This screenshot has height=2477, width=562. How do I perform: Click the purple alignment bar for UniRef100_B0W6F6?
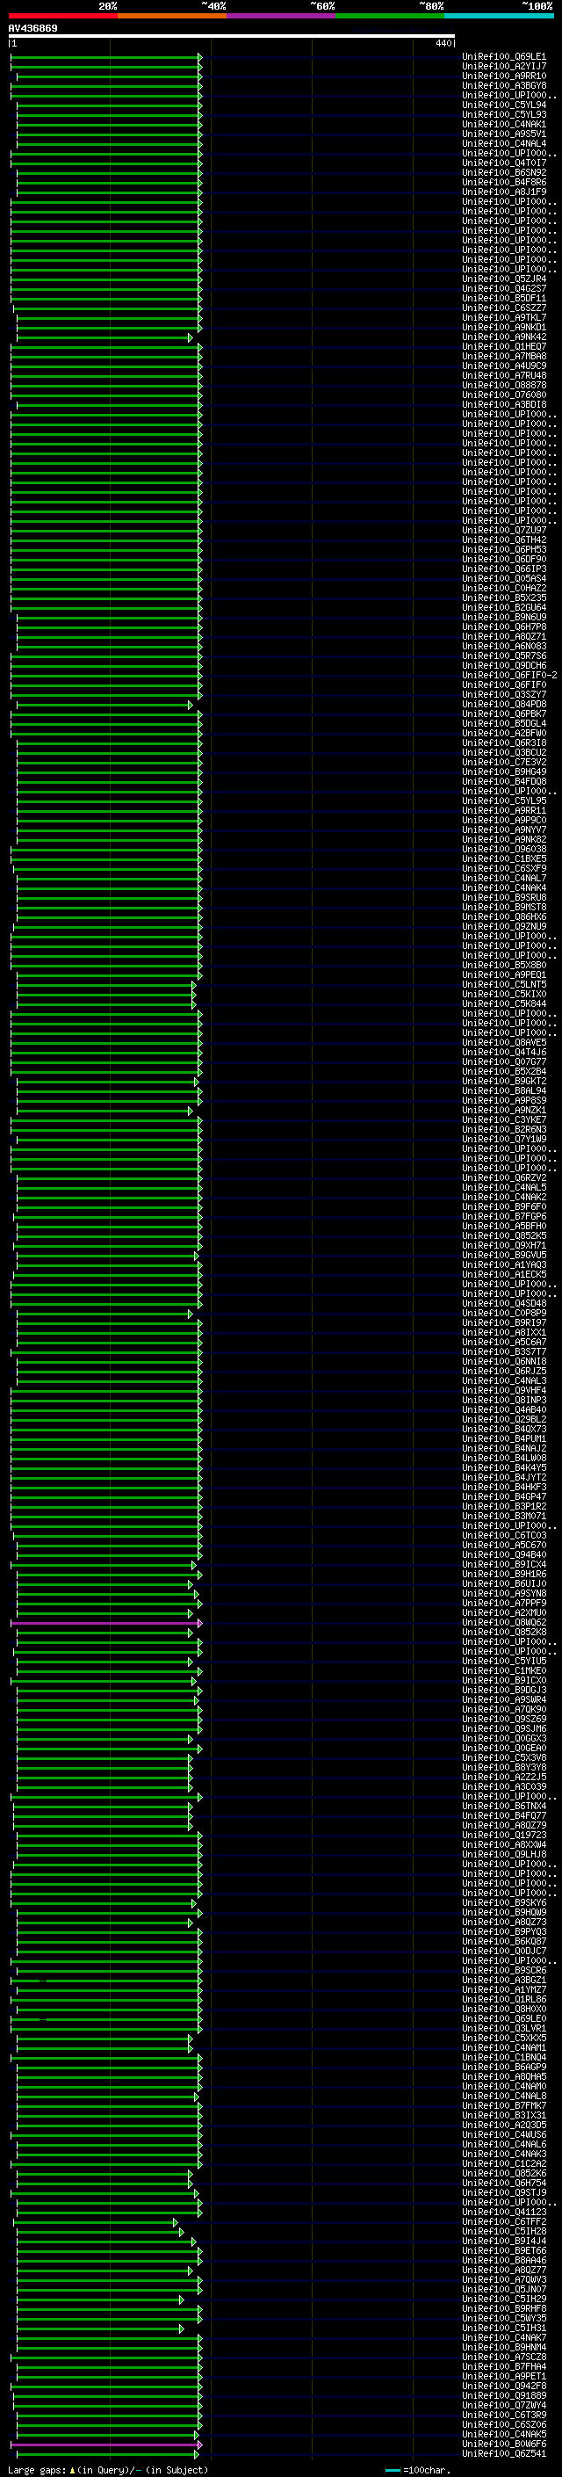pos(105,2444)
